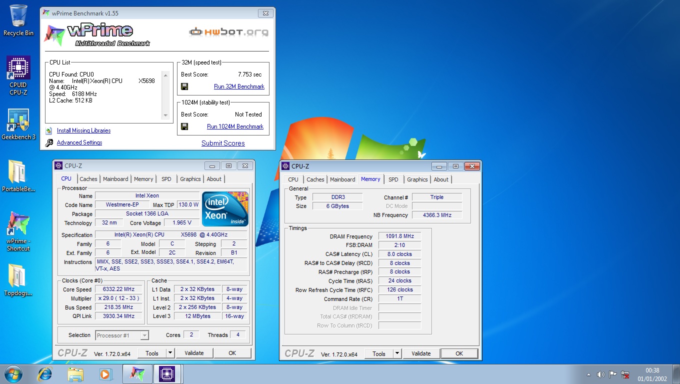The height and width of the screenshot is (384, 680).
Task: Open the SPD tab in the CPU window
Action: (166, 179)
